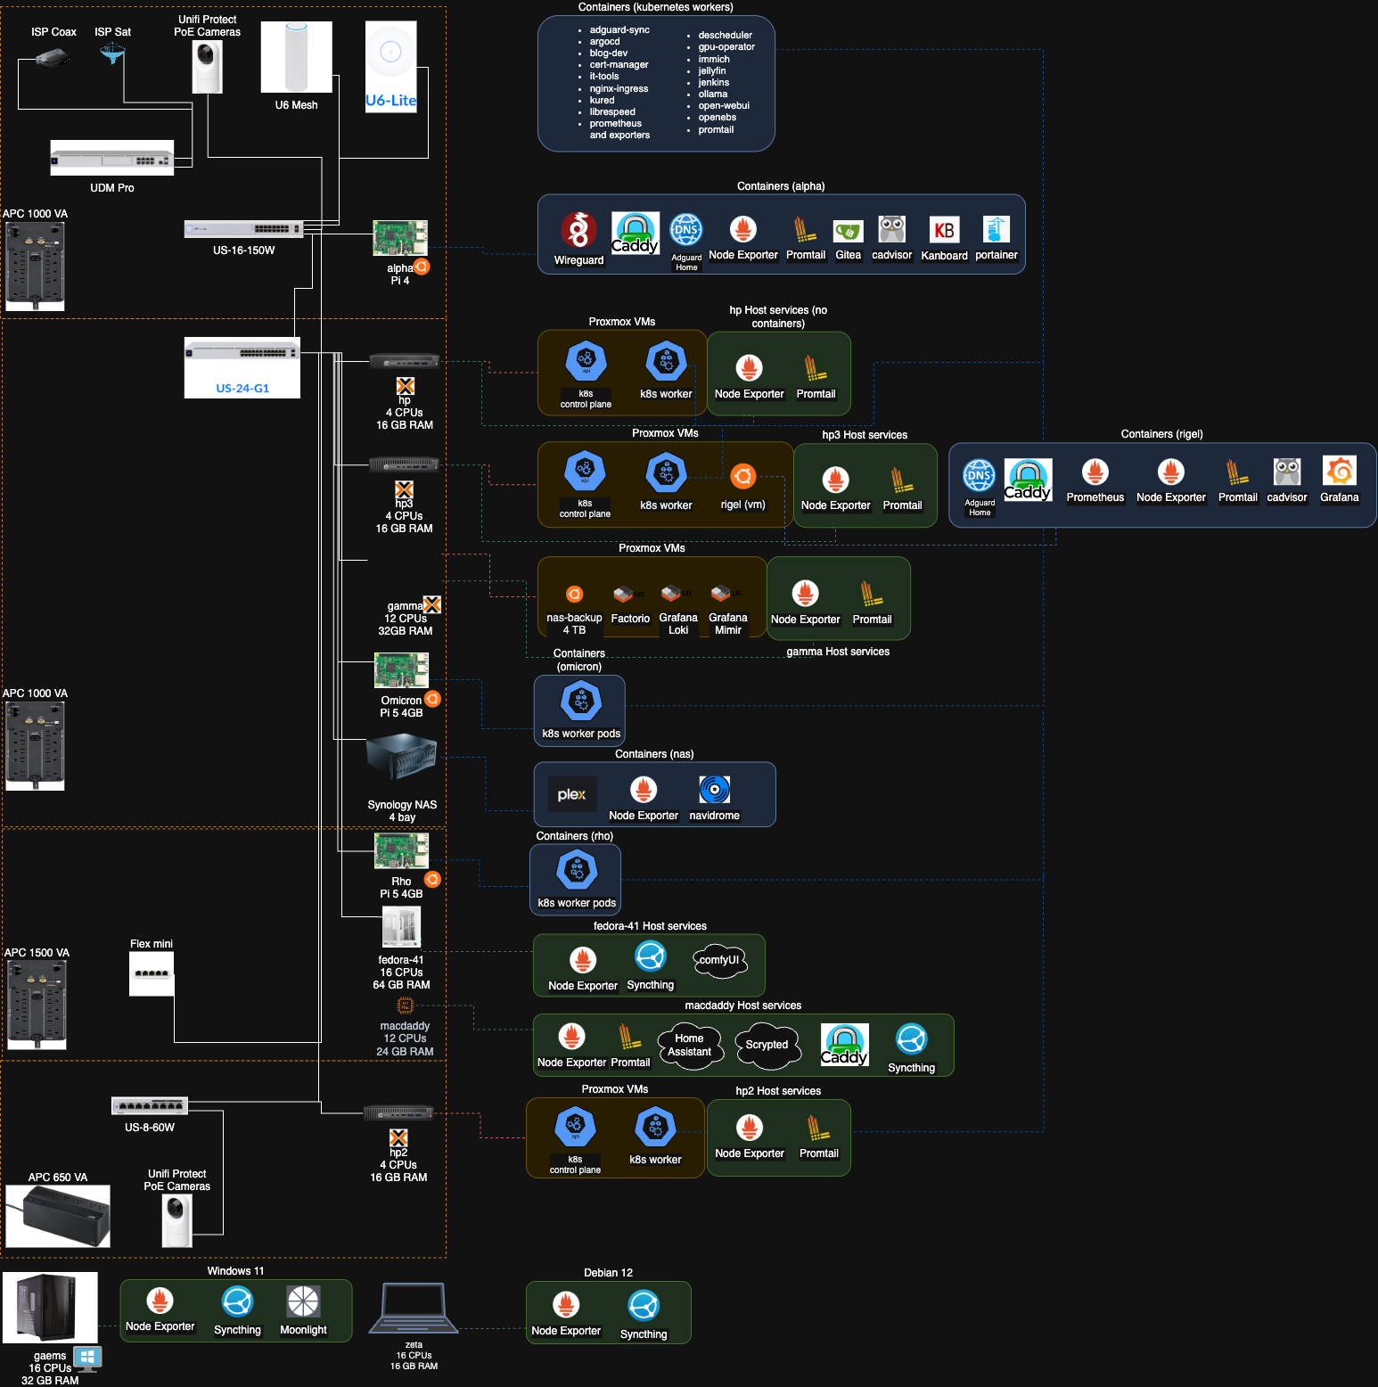Click 'jellyfin' in the kubernetes workers list
The width and height of the screenshot is (1378, 1387).
coord(712,70)
